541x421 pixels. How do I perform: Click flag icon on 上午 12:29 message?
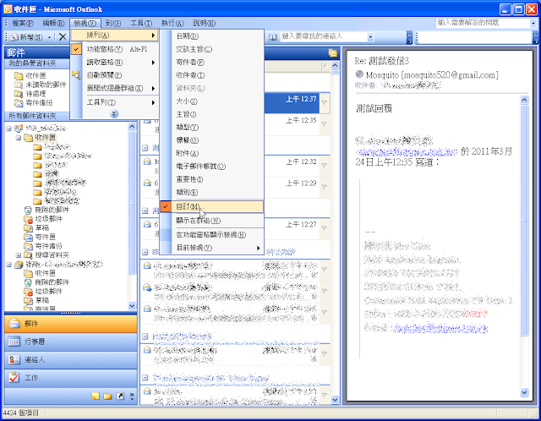click(325, 187)
